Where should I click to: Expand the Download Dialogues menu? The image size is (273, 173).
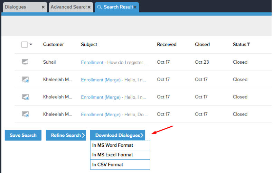(x=117, y=135)
